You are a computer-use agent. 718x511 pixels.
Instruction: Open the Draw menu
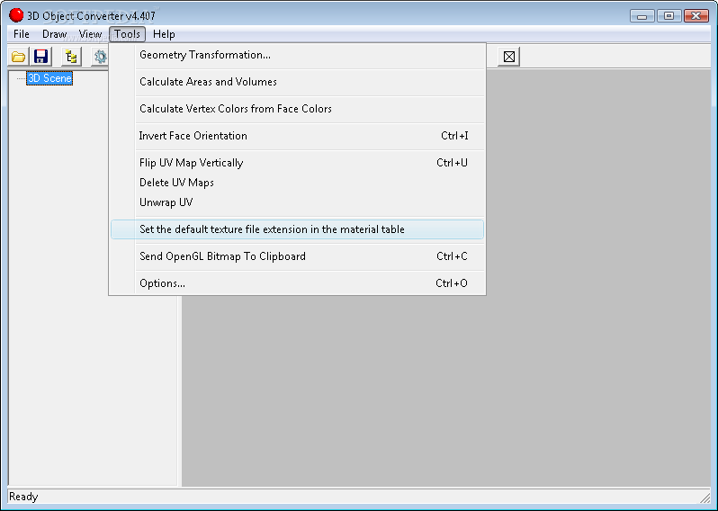click(x=55, y=34)
